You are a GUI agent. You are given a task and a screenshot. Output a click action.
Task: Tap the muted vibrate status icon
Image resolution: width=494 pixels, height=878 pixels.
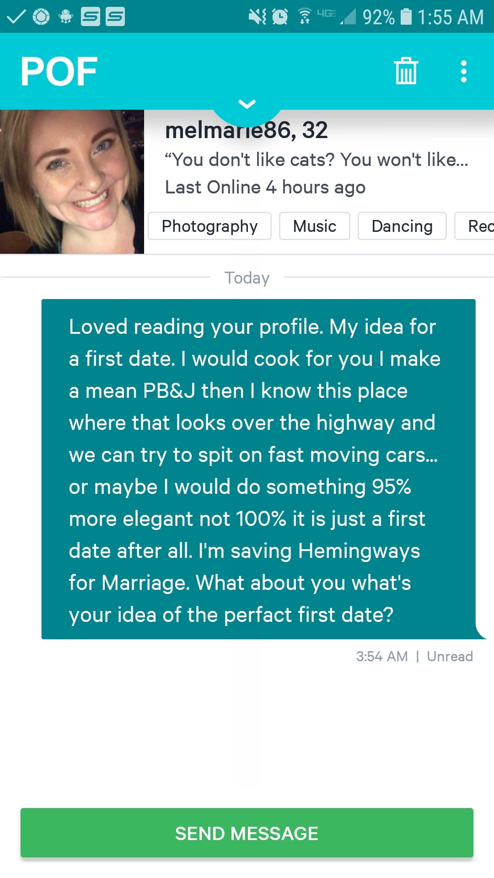(257, 17)
